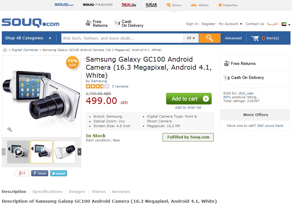Click the orange search magnifier button

tap(210, 38)
